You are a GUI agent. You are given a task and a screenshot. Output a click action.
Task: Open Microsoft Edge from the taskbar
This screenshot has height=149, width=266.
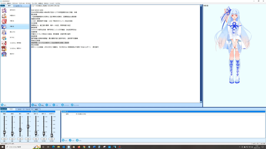click(x=53, y=147)
